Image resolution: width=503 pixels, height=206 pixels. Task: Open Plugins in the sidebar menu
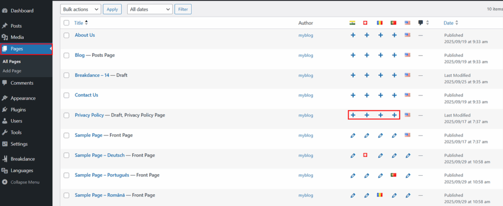(x=18, y=110)
